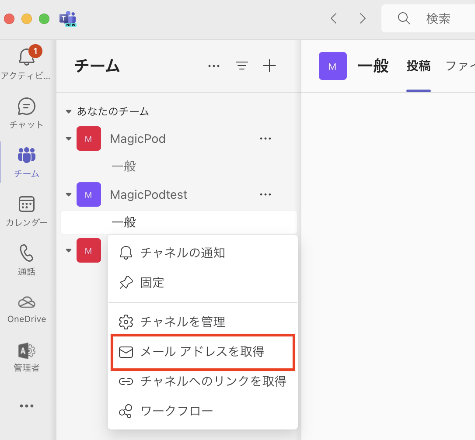Click the MagicPod team name

pyautogui.click(x=137, y=139)
